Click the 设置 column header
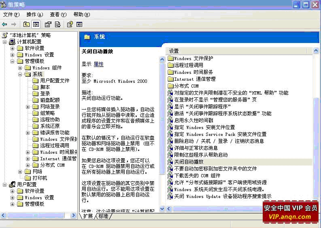 [x=238, y=51]
